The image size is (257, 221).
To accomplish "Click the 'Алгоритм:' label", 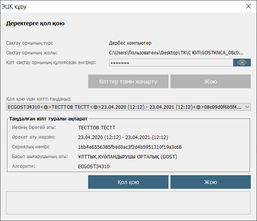I will [23, 166].
